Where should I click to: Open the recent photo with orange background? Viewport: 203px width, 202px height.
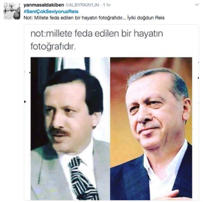(x=151, y=128)
